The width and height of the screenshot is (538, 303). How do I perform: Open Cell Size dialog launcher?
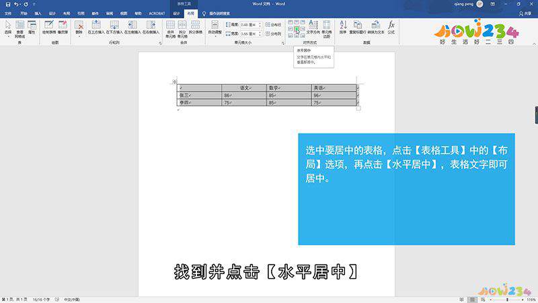point(283,43)
